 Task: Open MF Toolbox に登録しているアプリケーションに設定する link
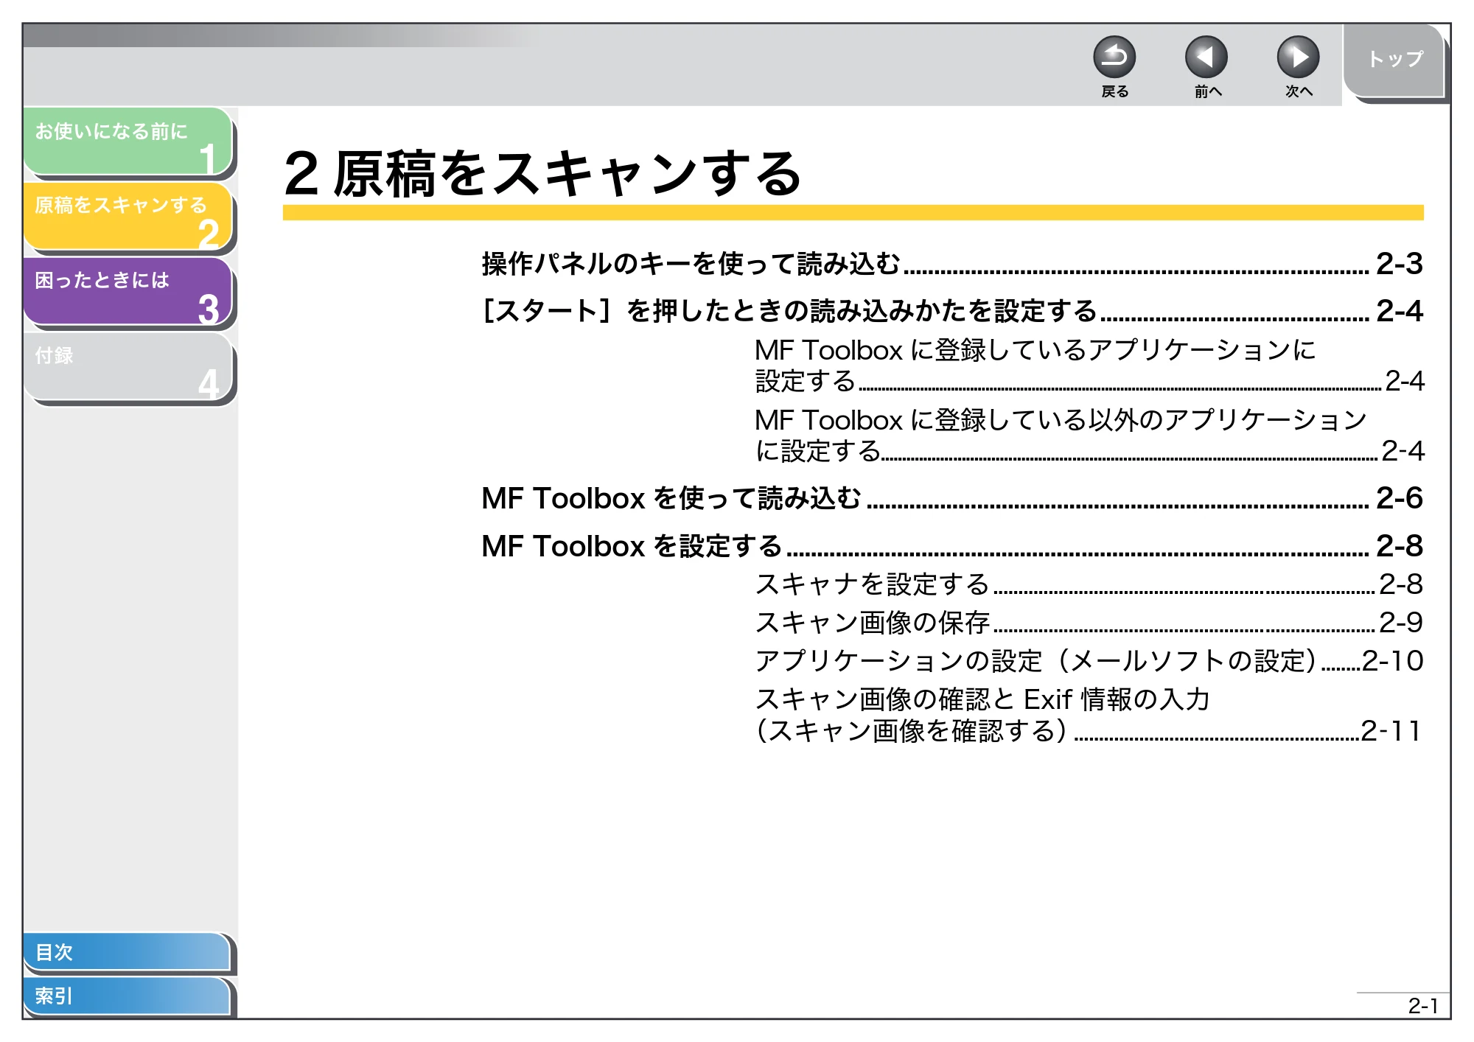tap(1089, 366)
